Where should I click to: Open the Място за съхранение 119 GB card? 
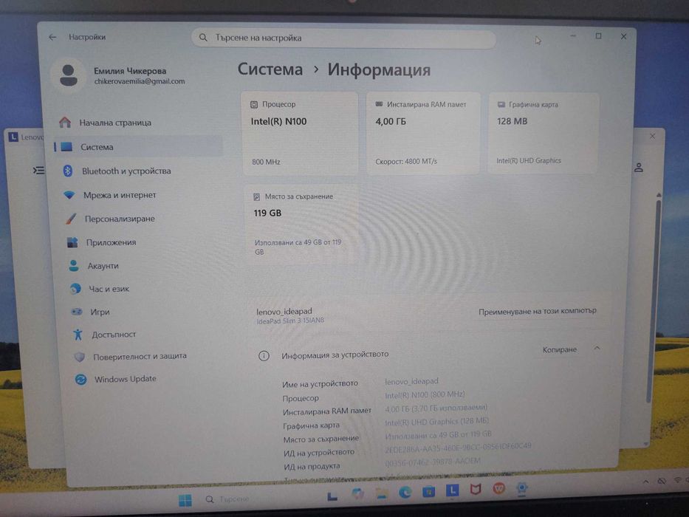[301, 225]
